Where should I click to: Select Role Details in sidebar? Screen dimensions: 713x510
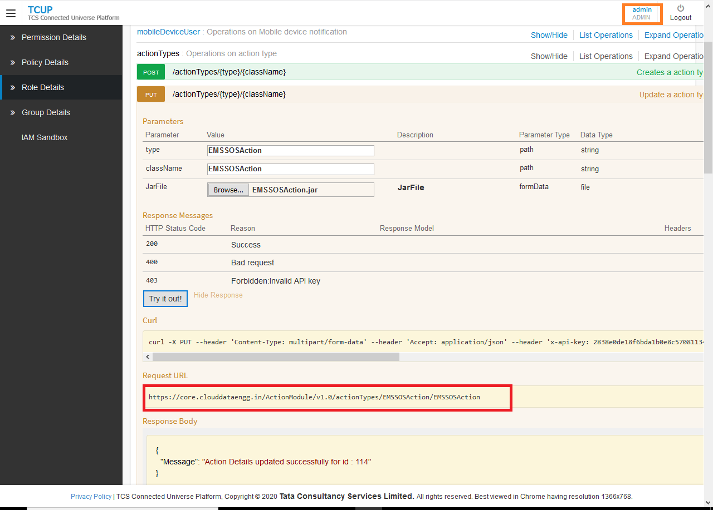tap(43, 87)
